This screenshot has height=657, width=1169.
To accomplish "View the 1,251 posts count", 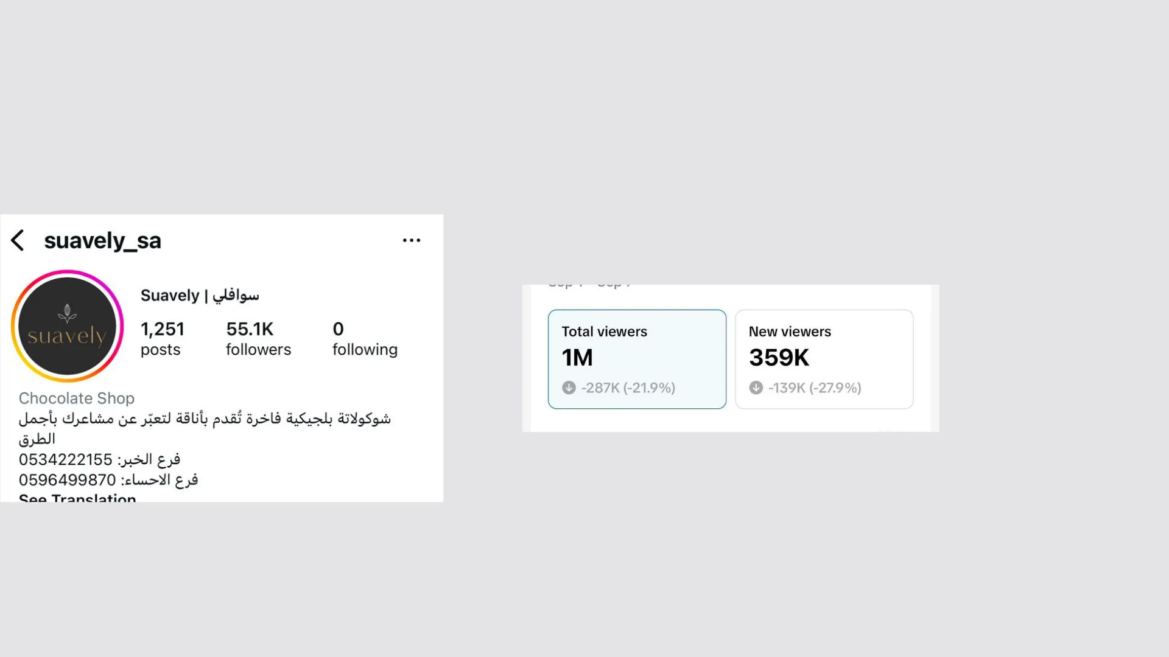I will pyautogui.click(x=162, y=339).
